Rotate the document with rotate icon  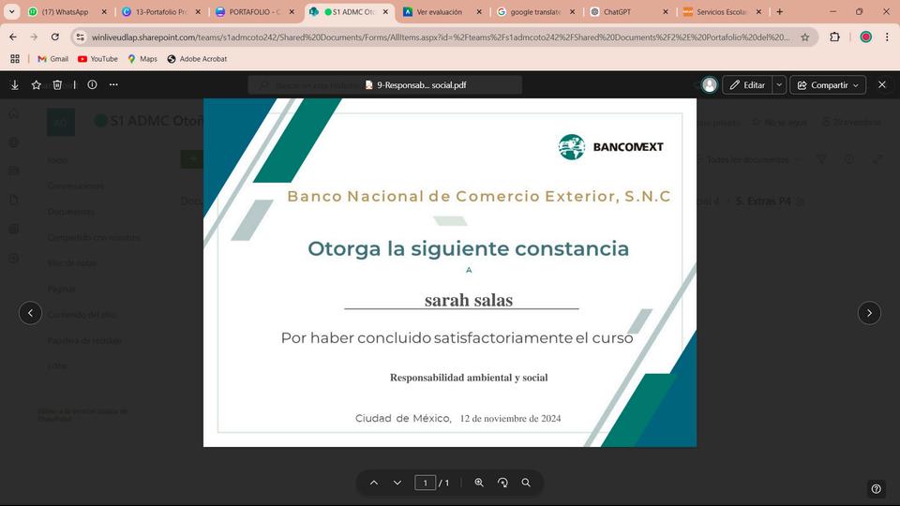tap(502, 483)
